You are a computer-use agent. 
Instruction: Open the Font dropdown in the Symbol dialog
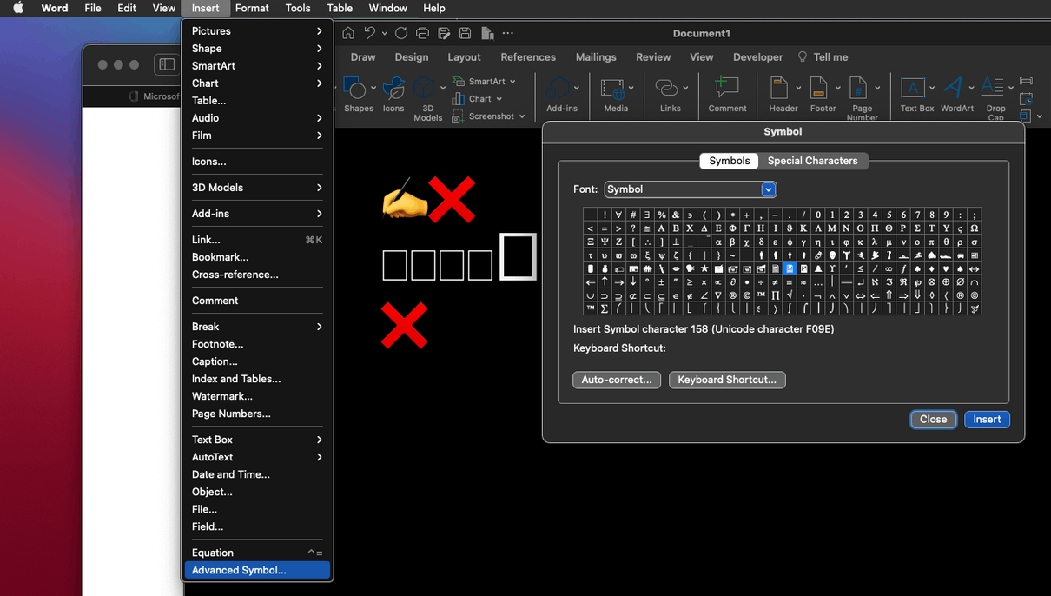pyautogui.click(x=768, y=189)
